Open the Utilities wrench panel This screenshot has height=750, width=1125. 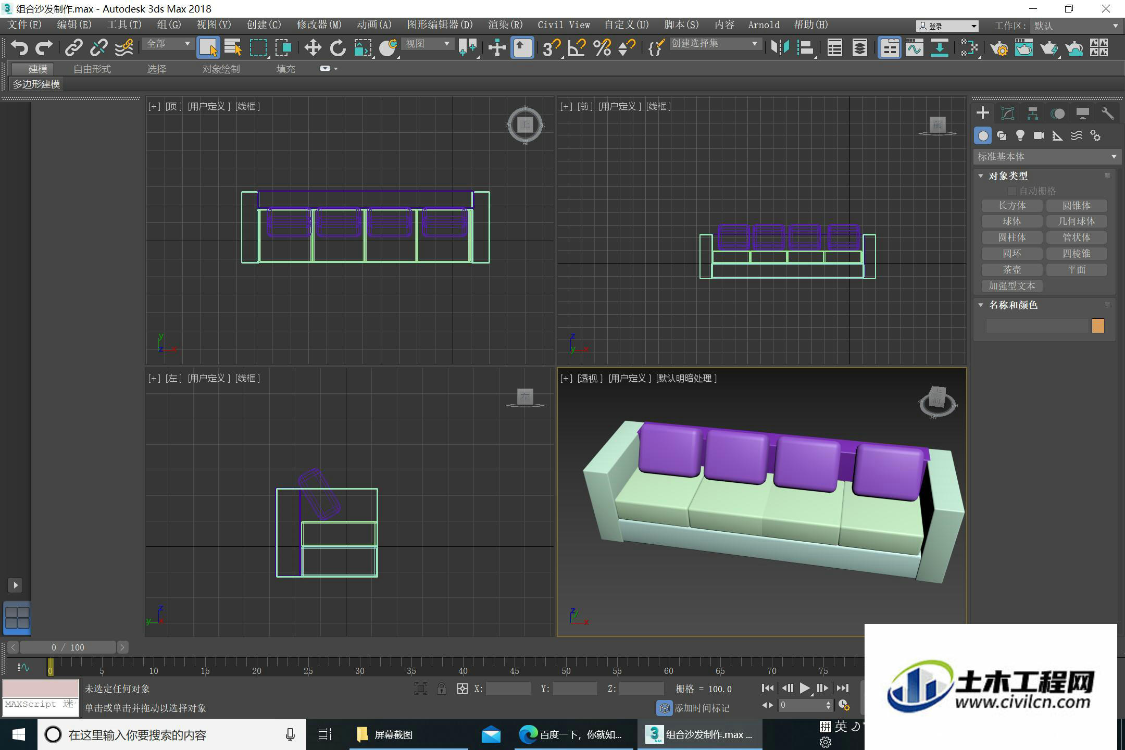(x=1108, y=113)
